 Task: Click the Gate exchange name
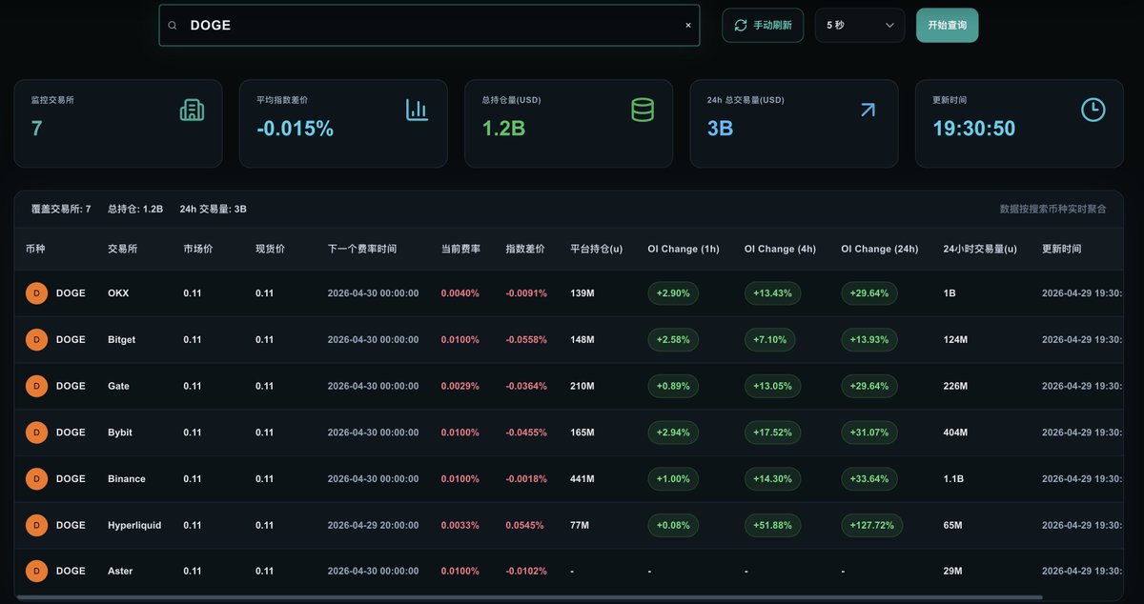[x=119, y=386]
